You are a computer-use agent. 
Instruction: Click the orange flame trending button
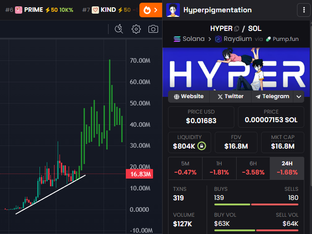(151, 10)
